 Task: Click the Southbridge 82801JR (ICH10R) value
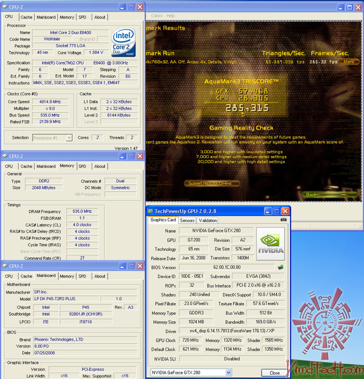click(x=86, y=314)
